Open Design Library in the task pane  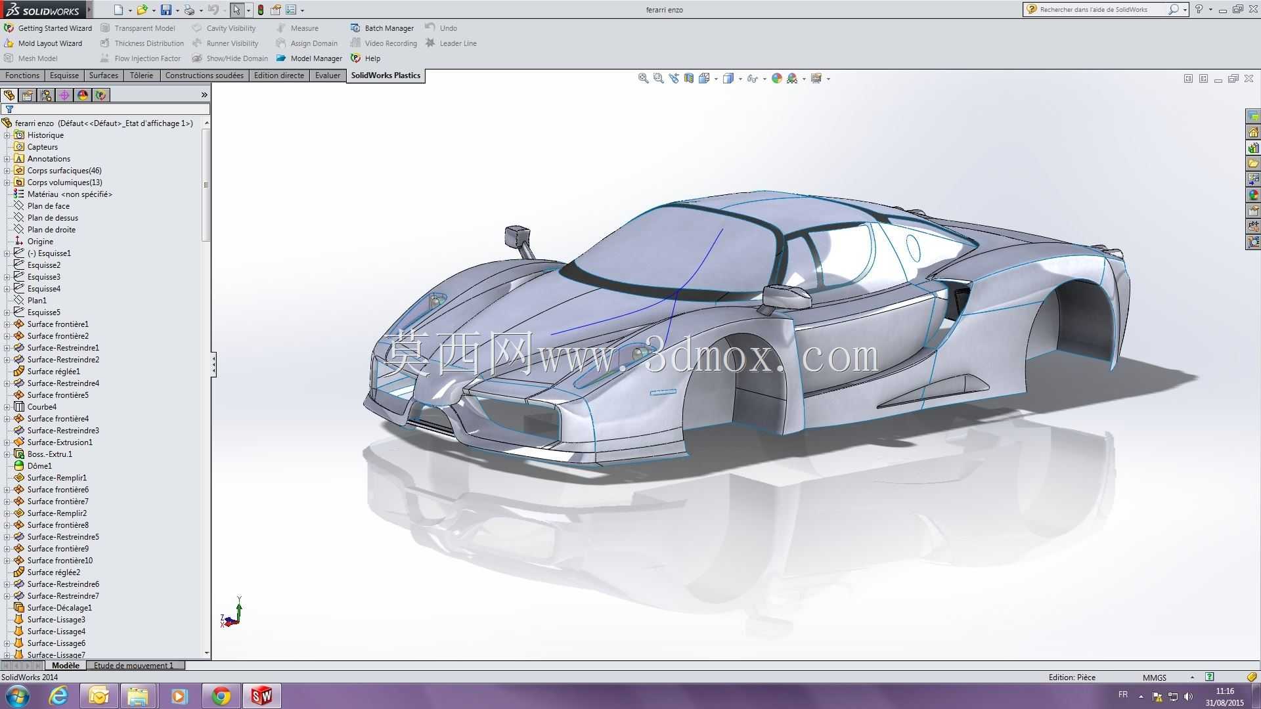click(x=1253, y=148)
